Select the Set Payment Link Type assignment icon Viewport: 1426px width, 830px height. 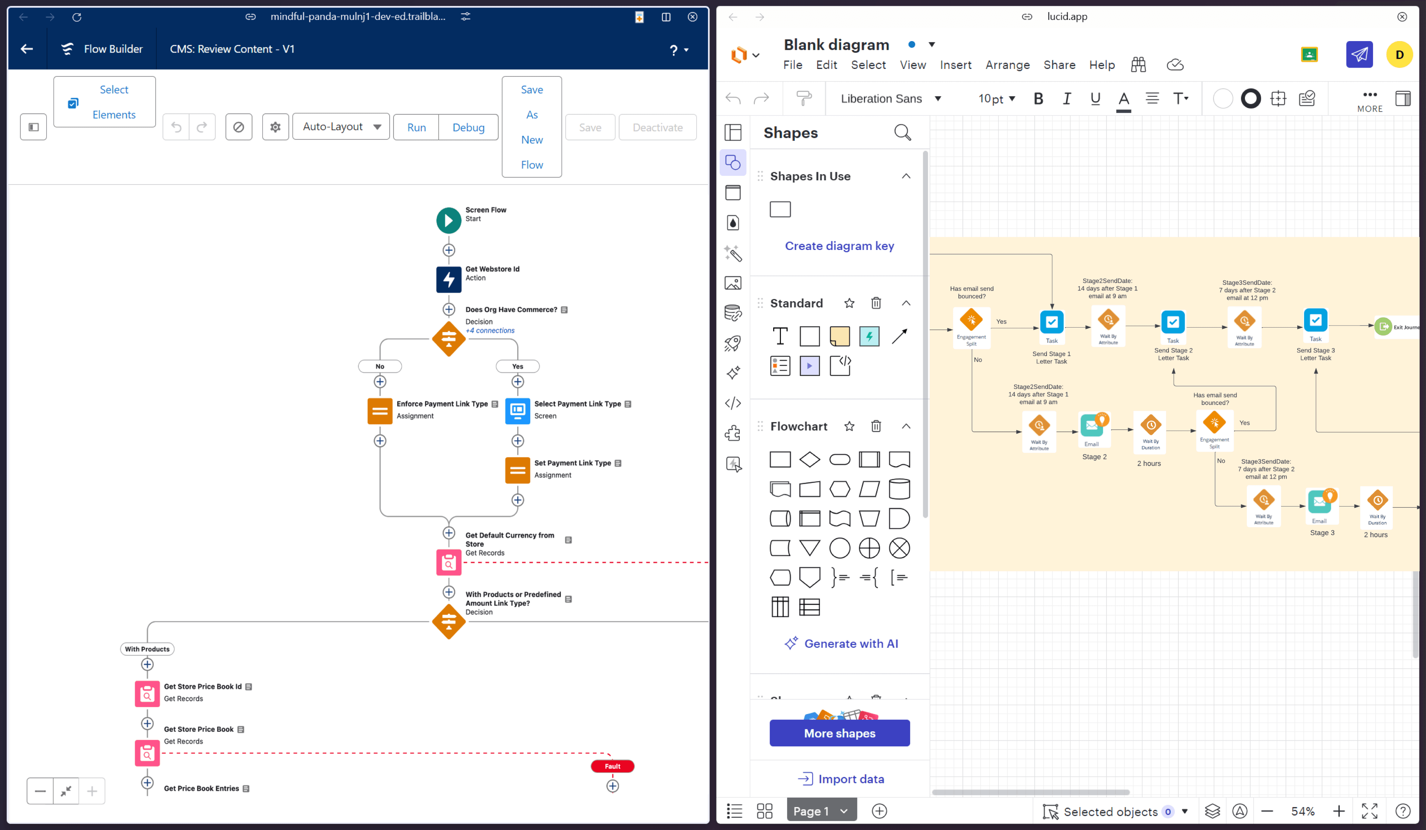[x=517, y=470]
